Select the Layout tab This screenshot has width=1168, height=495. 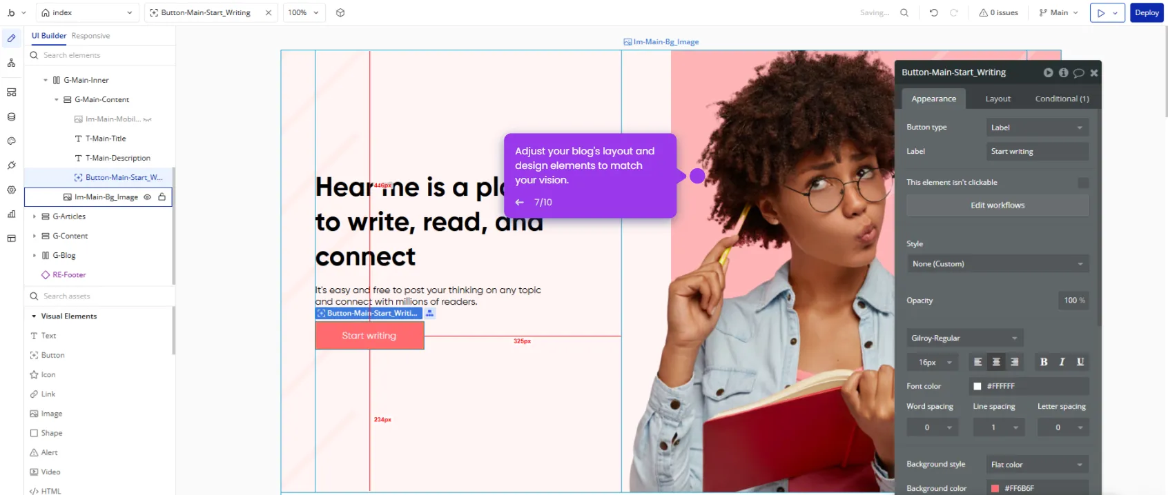[997, 99]
